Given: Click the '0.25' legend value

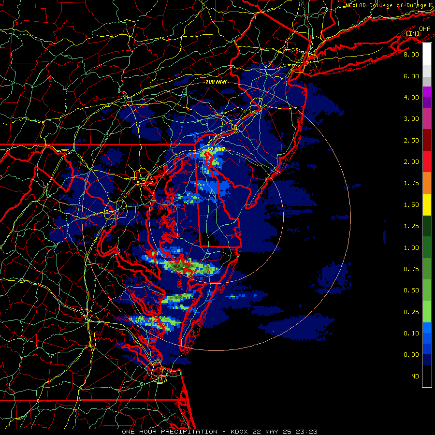Looking at the screenshot, I should (x=411, y=312).
